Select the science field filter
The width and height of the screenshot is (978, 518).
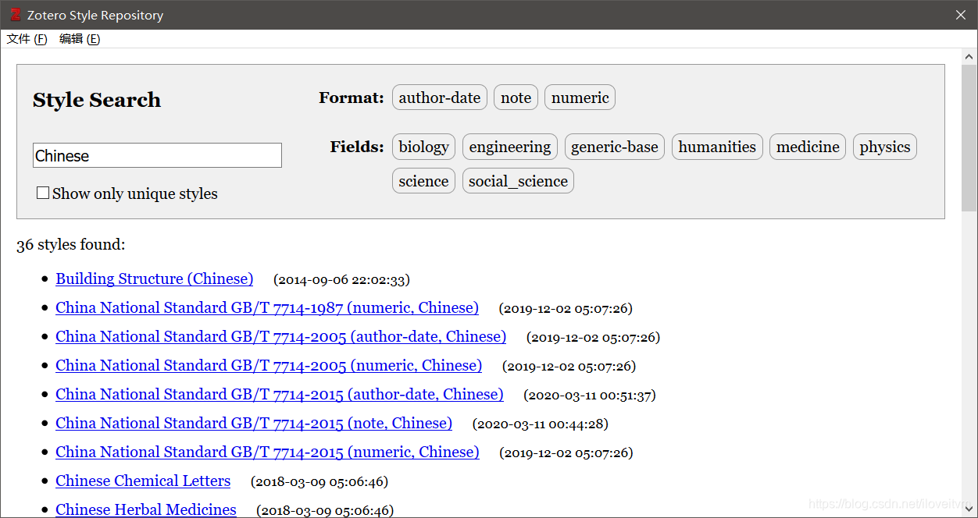(x=423, y=181)
